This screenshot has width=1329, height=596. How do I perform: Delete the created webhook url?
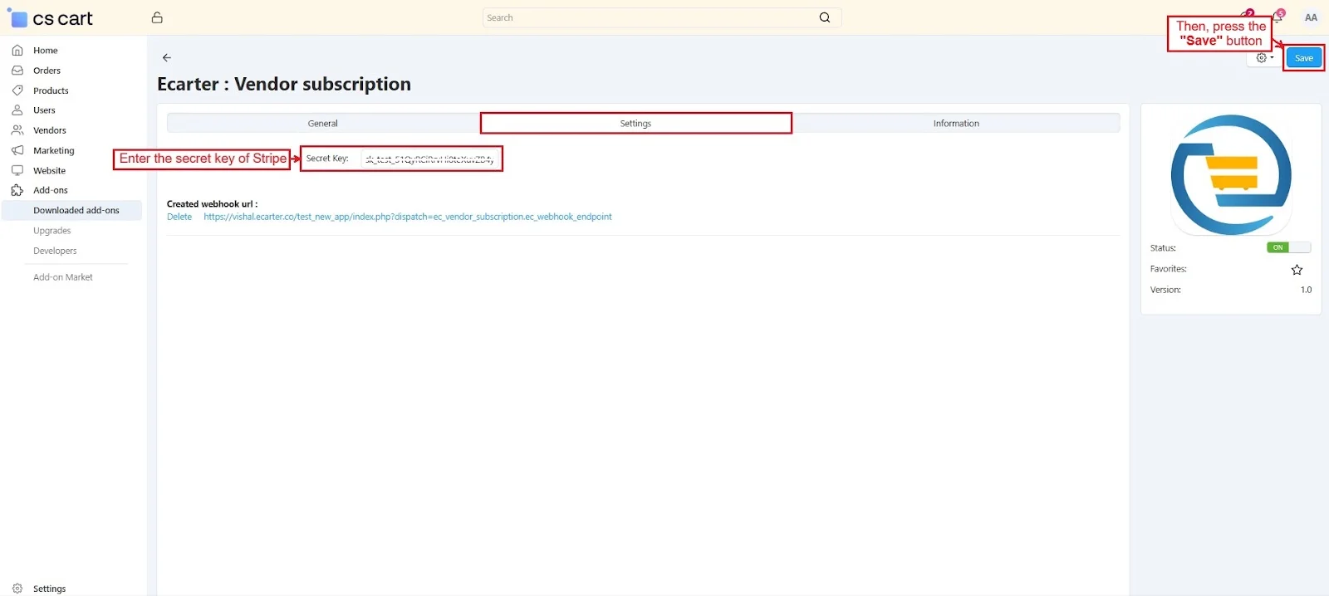[179, 217]
